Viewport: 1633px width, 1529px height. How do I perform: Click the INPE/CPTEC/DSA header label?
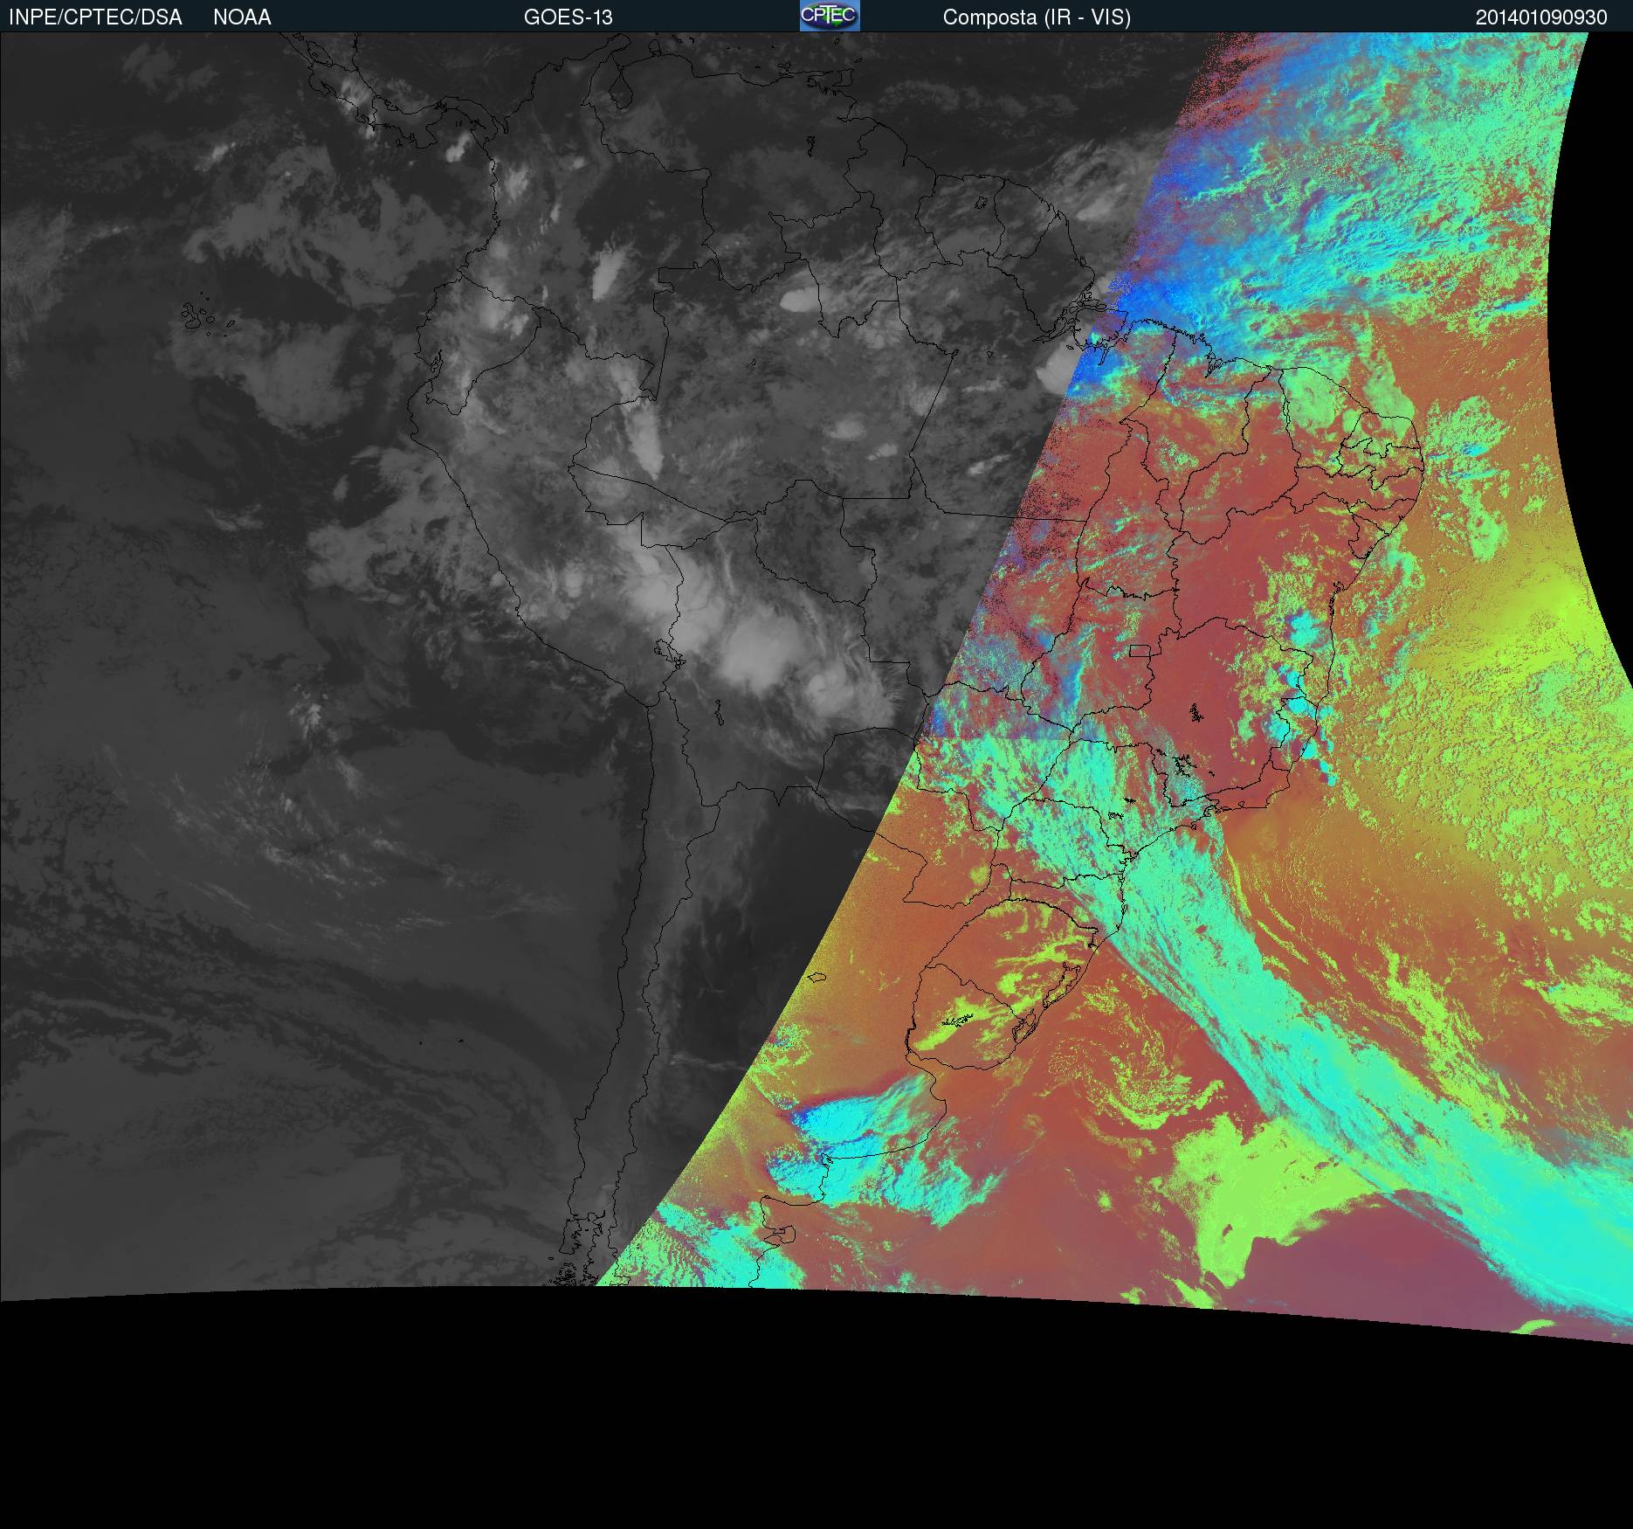95,17
